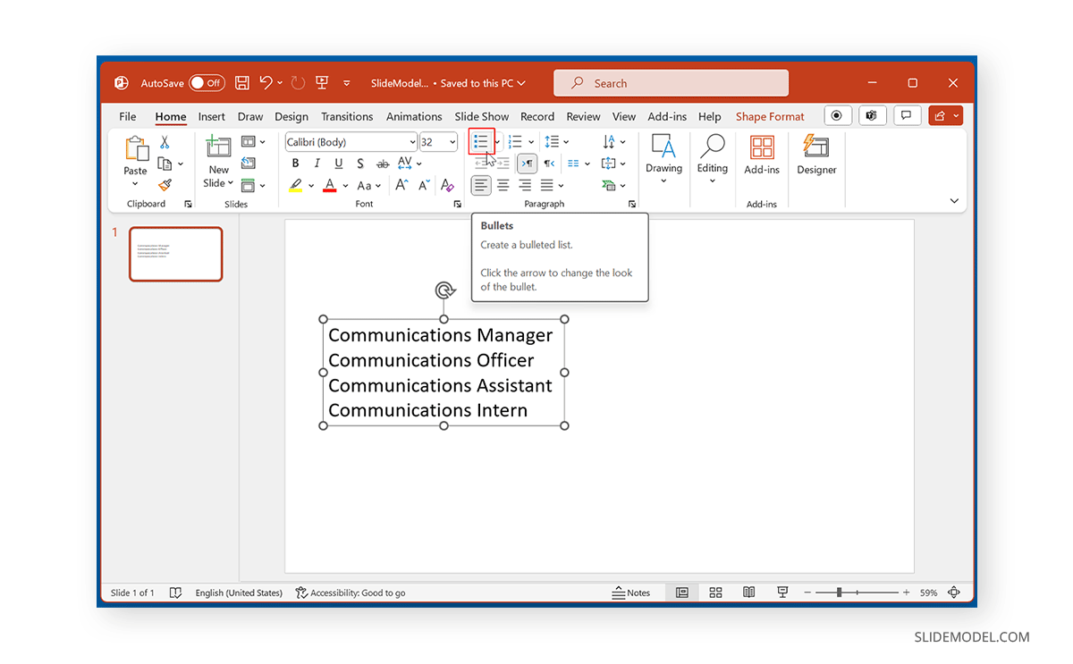This screenshot has width=1073, height=664.
Task: Toggle the AutoSave switch
Action: tap(207, 82)
